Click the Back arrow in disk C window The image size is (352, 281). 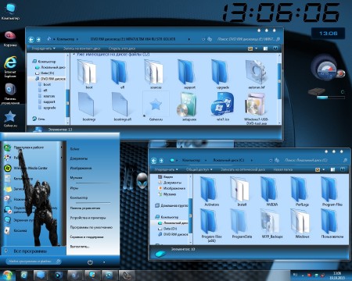[154, 161]
